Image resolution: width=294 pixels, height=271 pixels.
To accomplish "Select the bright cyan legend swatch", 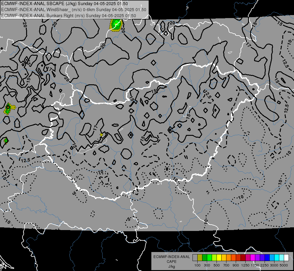I will tap(277, 258).
